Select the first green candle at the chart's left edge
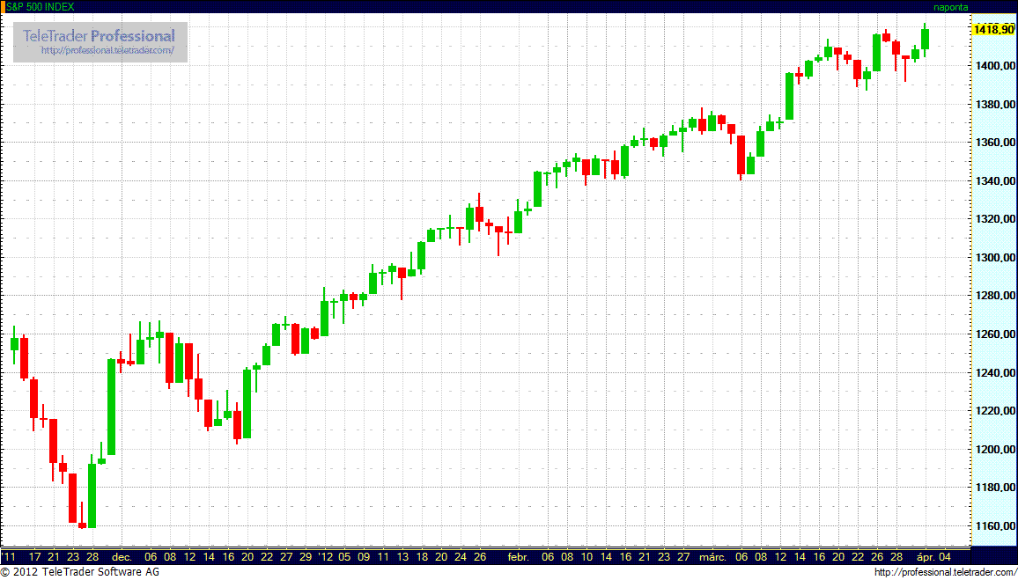Image resolution: width=1018 pixels, height=580 pixels. [14, 343]
